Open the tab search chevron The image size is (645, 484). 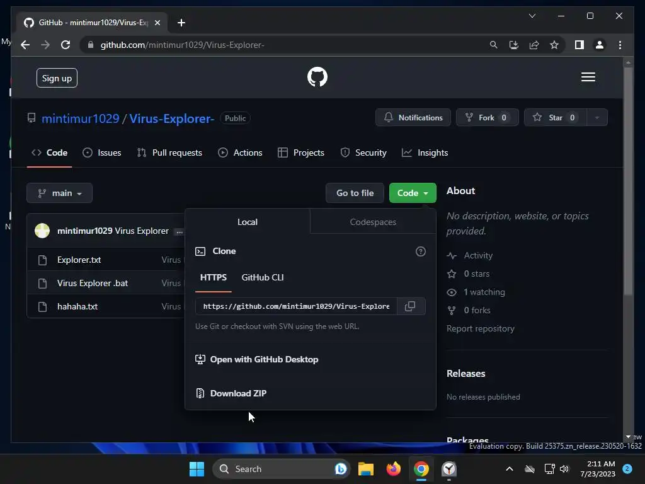(532, 16)
